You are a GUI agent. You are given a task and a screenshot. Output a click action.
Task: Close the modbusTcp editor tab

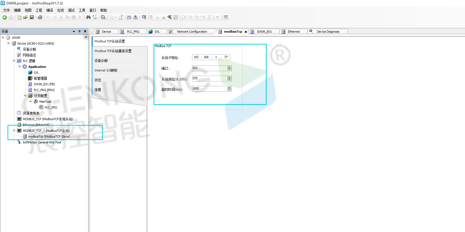[x=246, y=32]
